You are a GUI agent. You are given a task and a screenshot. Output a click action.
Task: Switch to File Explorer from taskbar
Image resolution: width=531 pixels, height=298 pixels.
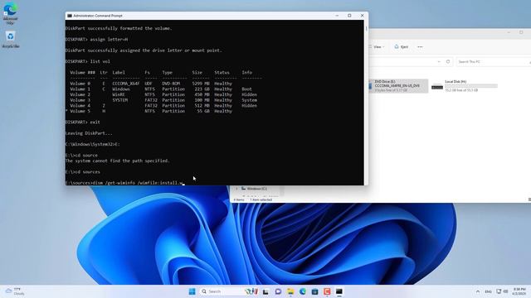point(290,291)
